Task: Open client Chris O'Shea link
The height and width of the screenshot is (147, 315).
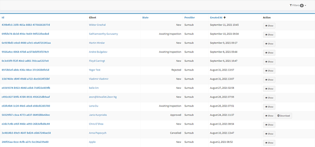Action: (x=96, y=124)
